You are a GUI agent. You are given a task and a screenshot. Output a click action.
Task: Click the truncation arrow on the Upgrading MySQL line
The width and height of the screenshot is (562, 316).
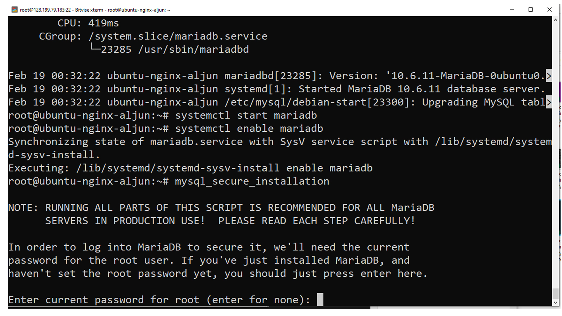point(549,102)
